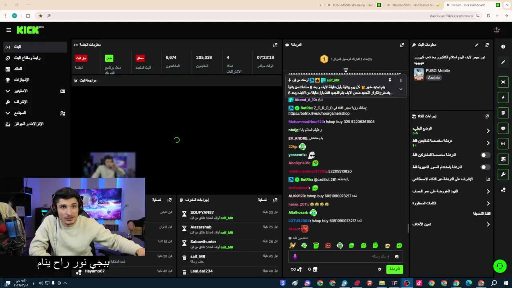Click trash icon next to LeaLea1234
The width and height of the screenshot is (512, 288).
[184, 272]
